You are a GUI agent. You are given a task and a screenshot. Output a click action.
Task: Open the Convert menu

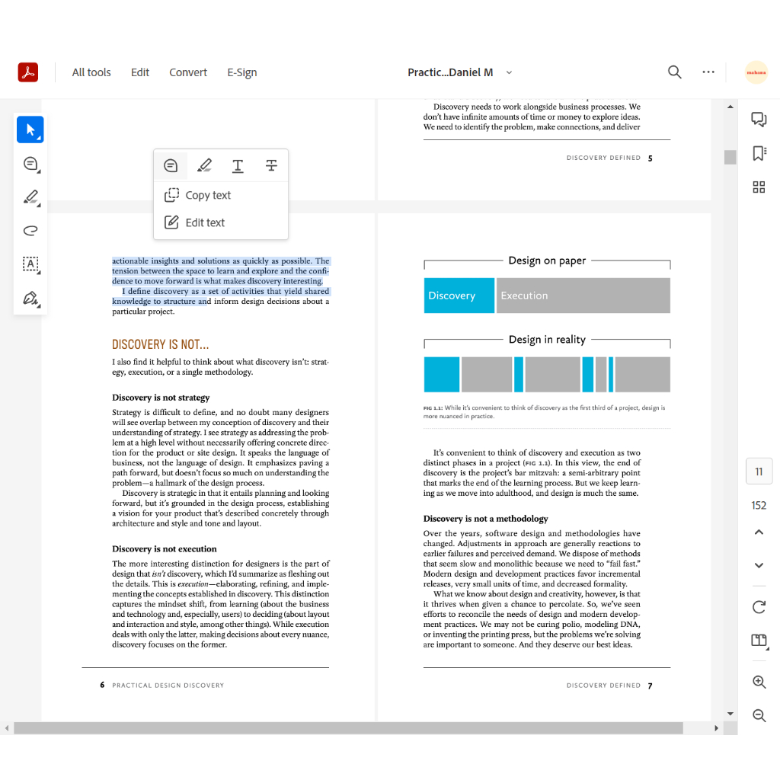coord(188,72)
